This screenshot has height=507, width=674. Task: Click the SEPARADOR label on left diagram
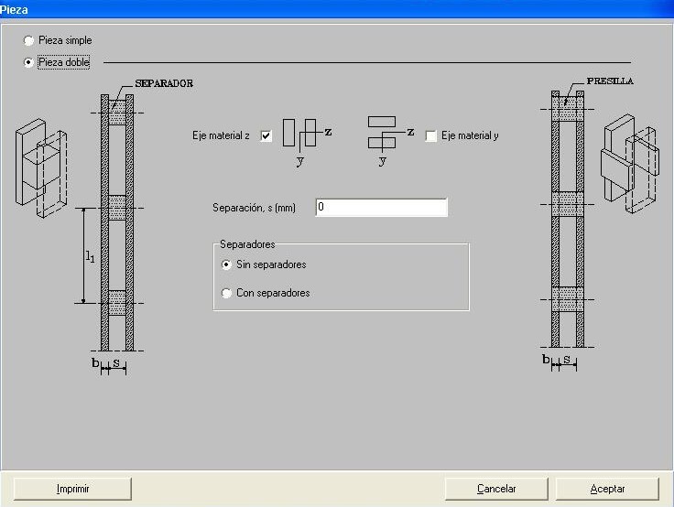163,83
